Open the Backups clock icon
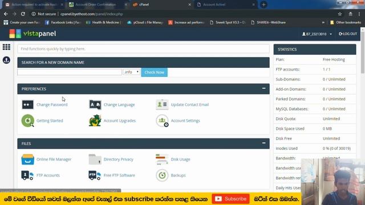The image size is (365, 205). (x=162, y=175)
